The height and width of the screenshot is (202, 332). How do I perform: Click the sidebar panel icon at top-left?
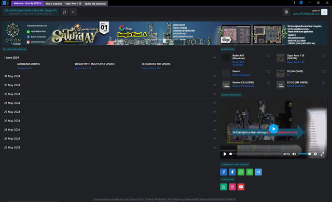4,3
